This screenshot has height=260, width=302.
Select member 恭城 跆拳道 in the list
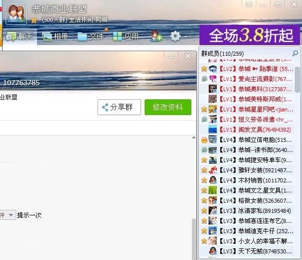click(247, 68)
